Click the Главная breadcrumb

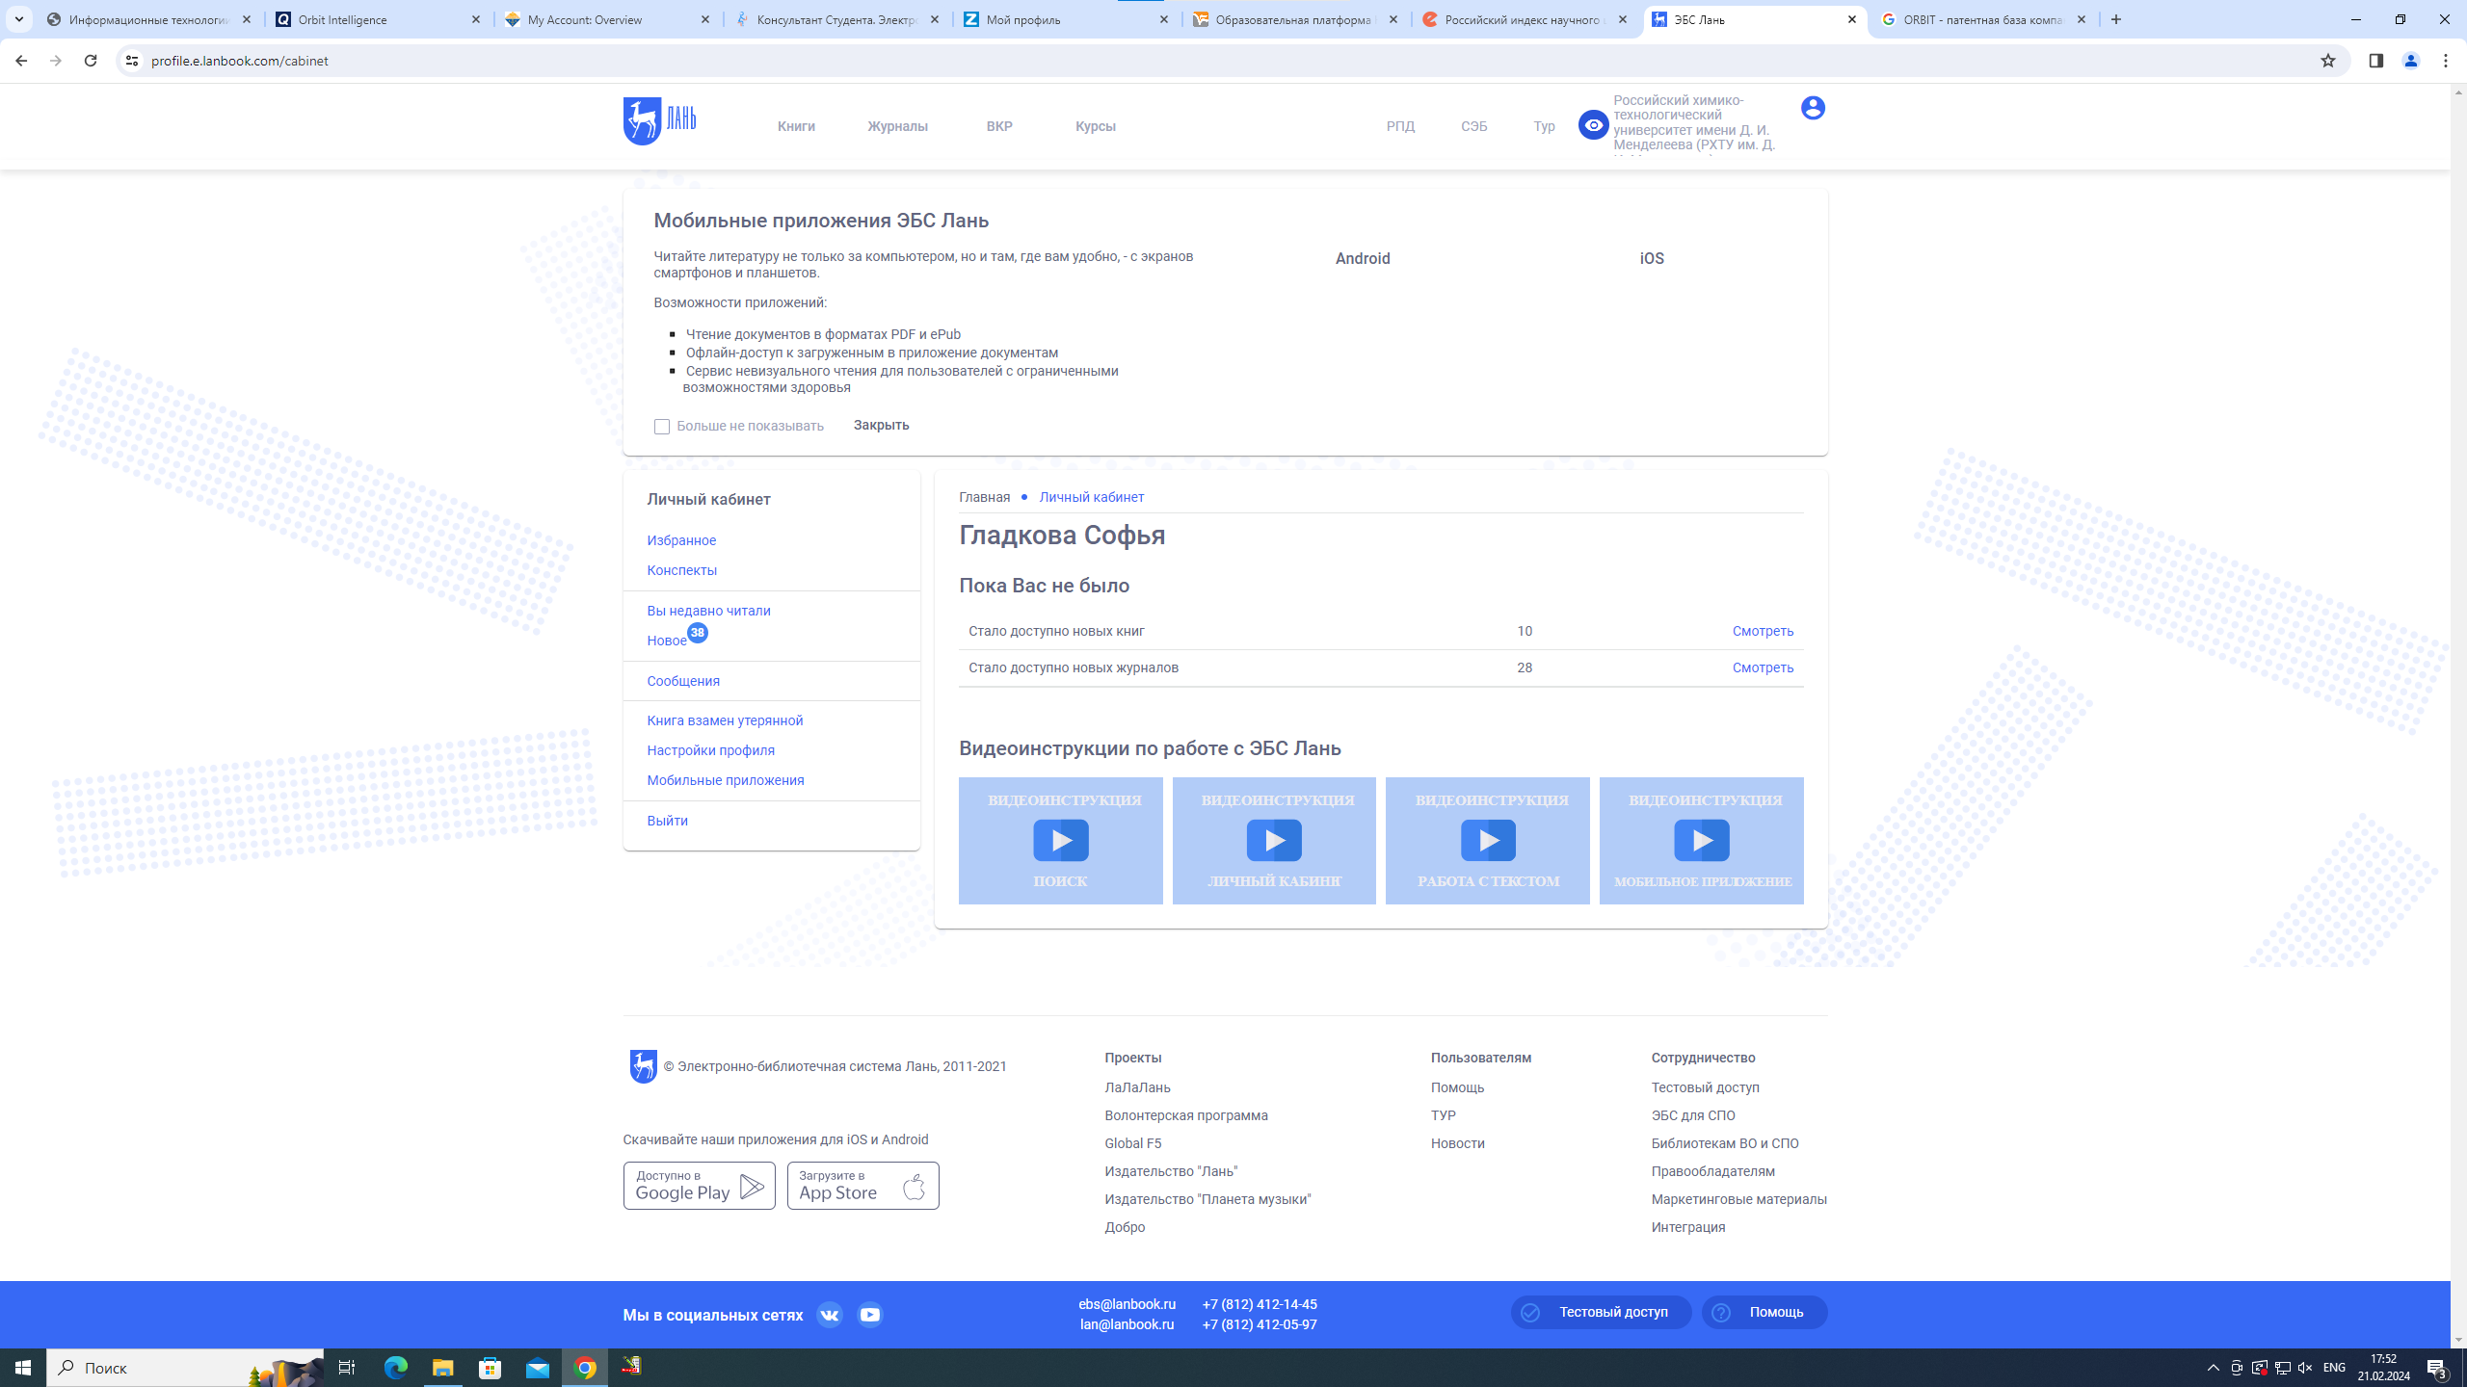click(x=984, y=497)
